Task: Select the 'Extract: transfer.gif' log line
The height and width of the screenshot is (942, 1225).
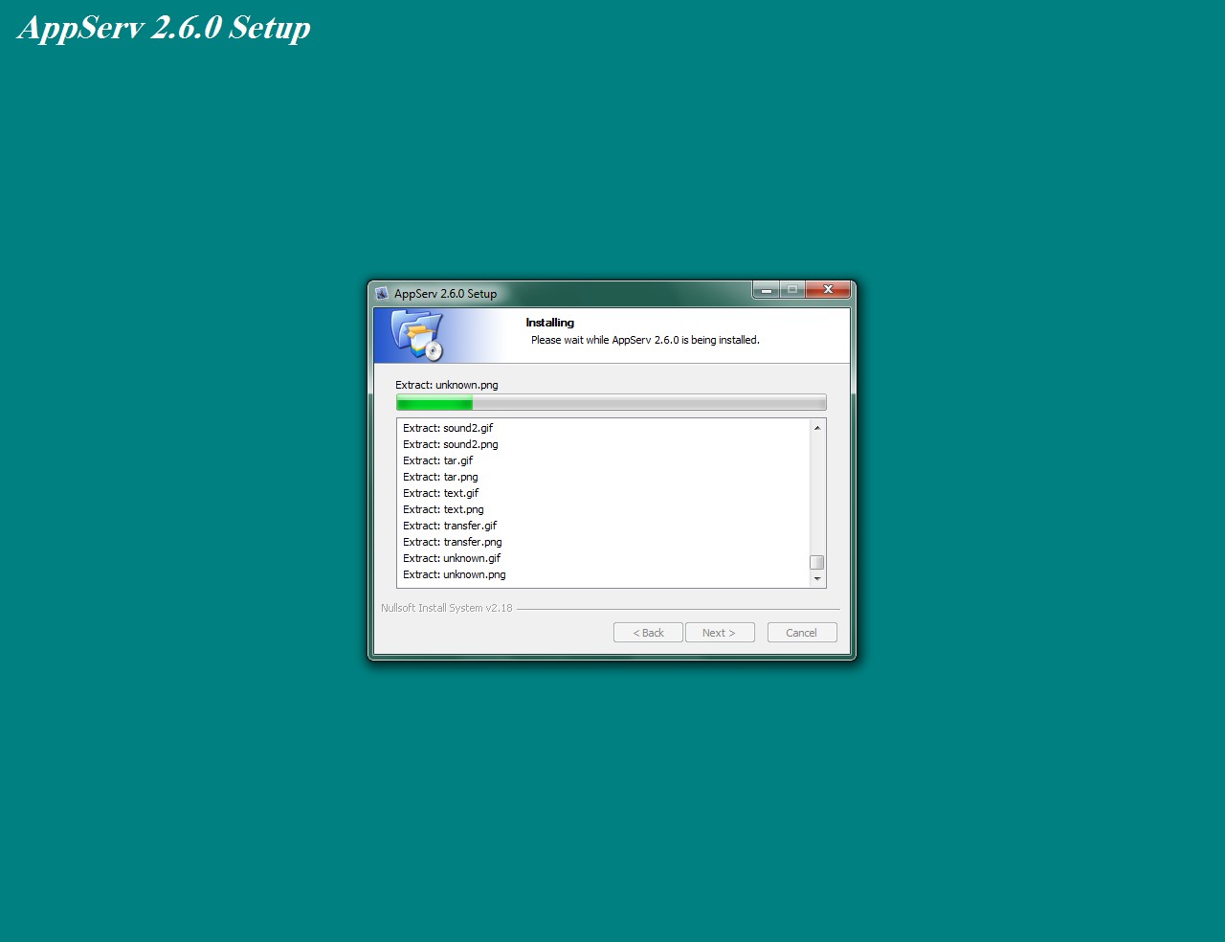Action: [450, 526]
